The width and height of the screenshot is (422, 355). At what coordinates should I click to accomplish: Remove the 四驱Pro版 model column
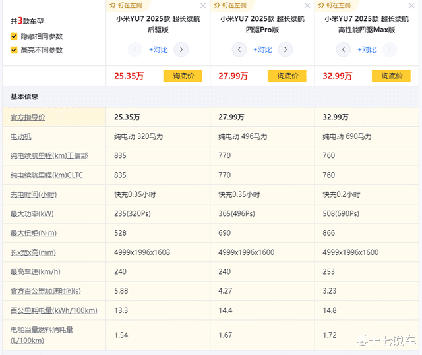click(x=307, y=5)
